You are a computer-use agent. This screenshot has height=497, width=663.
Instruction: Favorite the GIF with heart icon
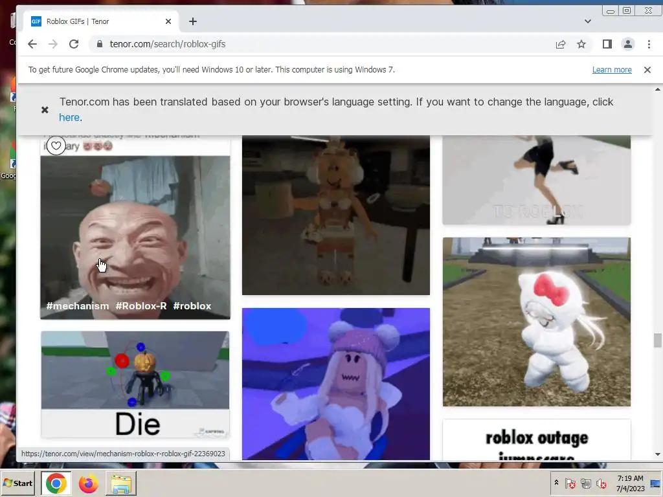(56, 146)
